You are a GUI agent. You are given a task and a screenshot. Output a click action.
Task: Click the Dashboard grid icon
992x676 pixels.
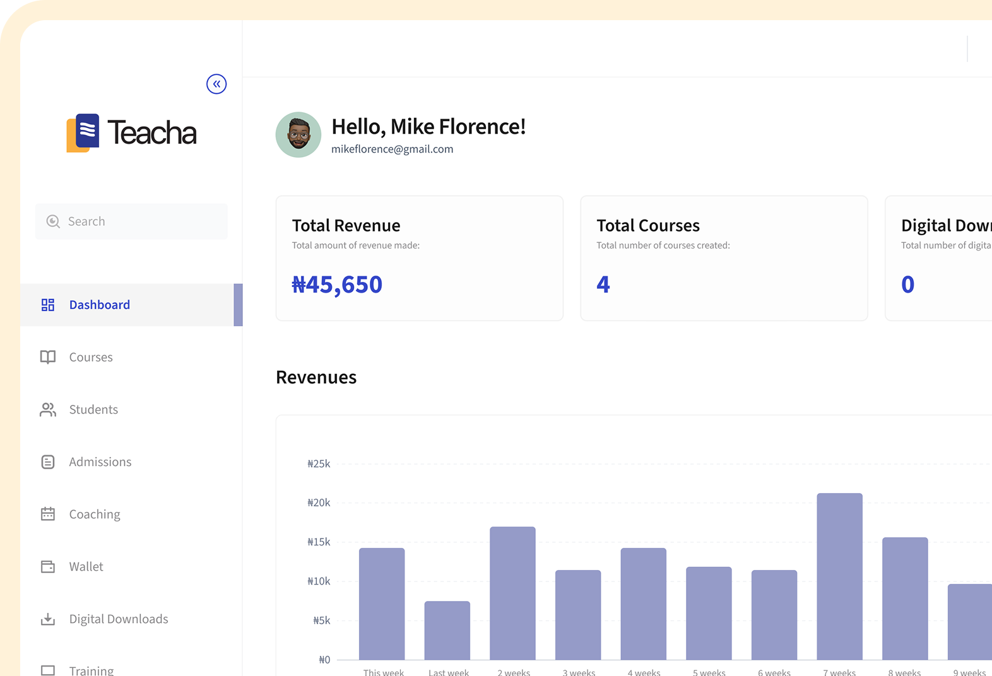[48, 305]
